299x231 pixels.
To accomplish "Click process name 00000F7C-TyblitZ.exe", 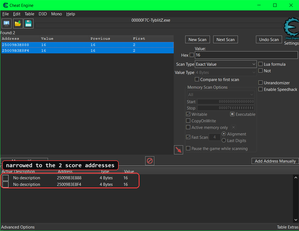I will point(151,20).
